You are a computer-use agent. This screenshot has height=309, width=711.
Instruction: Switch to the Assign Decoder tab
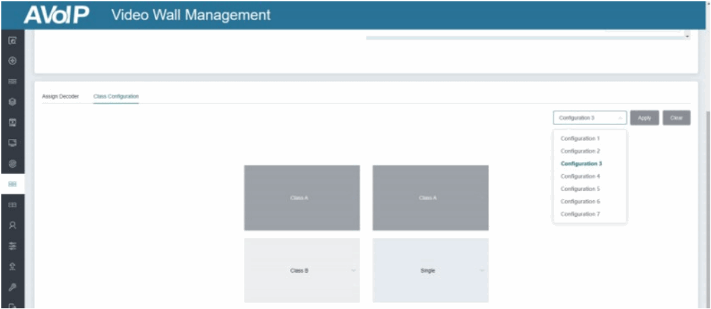[60, 97]
